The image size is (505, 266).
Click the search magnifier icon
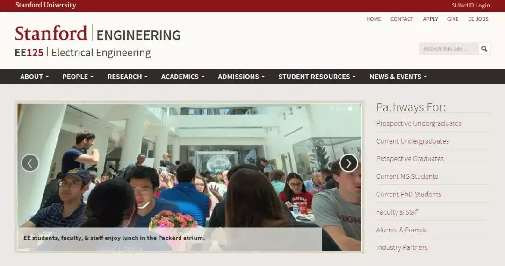[x=484, y=49]
